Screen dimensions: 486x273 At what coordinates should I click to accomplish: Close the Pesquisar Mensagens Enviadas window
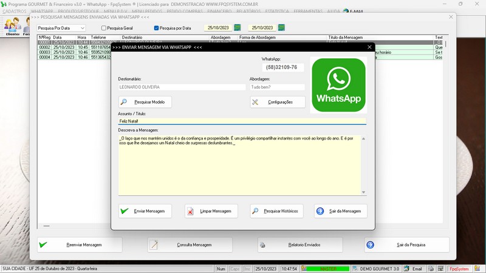point(451,17)
